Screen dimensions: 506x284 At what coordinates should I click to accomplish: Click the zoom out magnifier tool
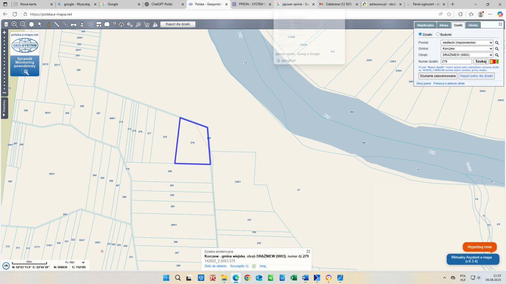23,24
